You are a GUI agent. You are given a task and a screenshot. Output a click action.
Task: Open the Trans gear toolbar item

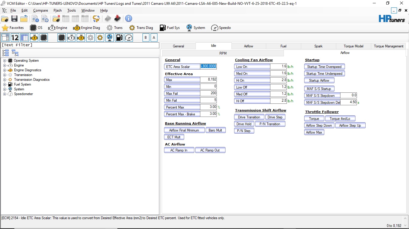[x=115, y=28]
